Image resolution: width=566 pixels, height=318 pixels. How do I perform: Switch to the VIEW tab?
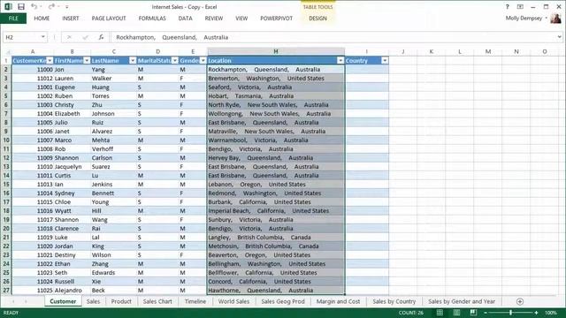tap(241, 18)
